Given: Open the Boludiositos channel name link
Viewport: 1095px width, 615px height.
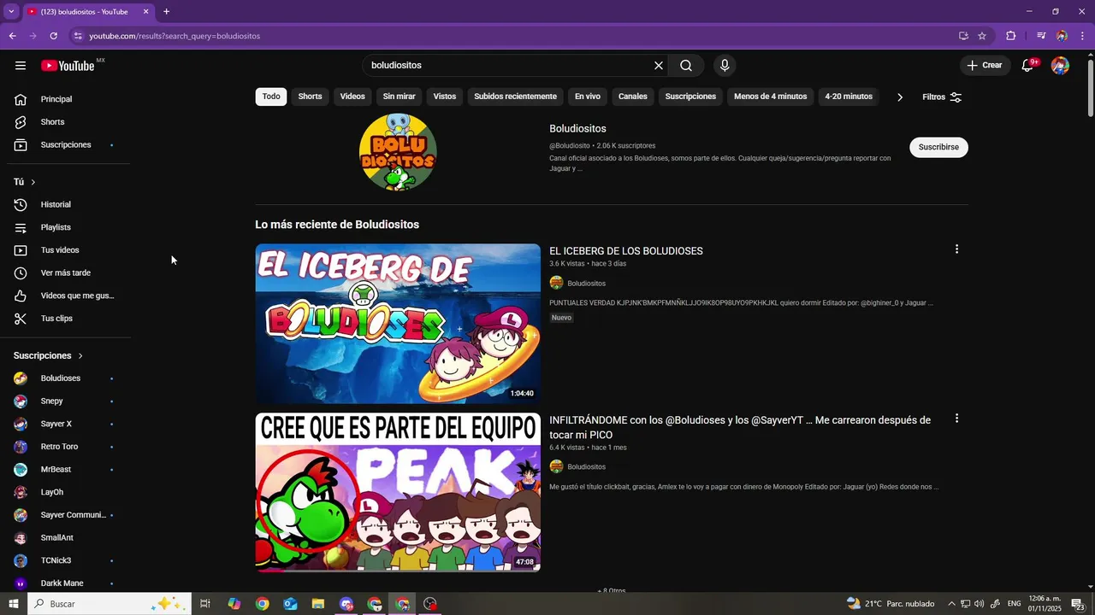Looking at the screenshot, I should pyautogui.click(x=577, y=129).
